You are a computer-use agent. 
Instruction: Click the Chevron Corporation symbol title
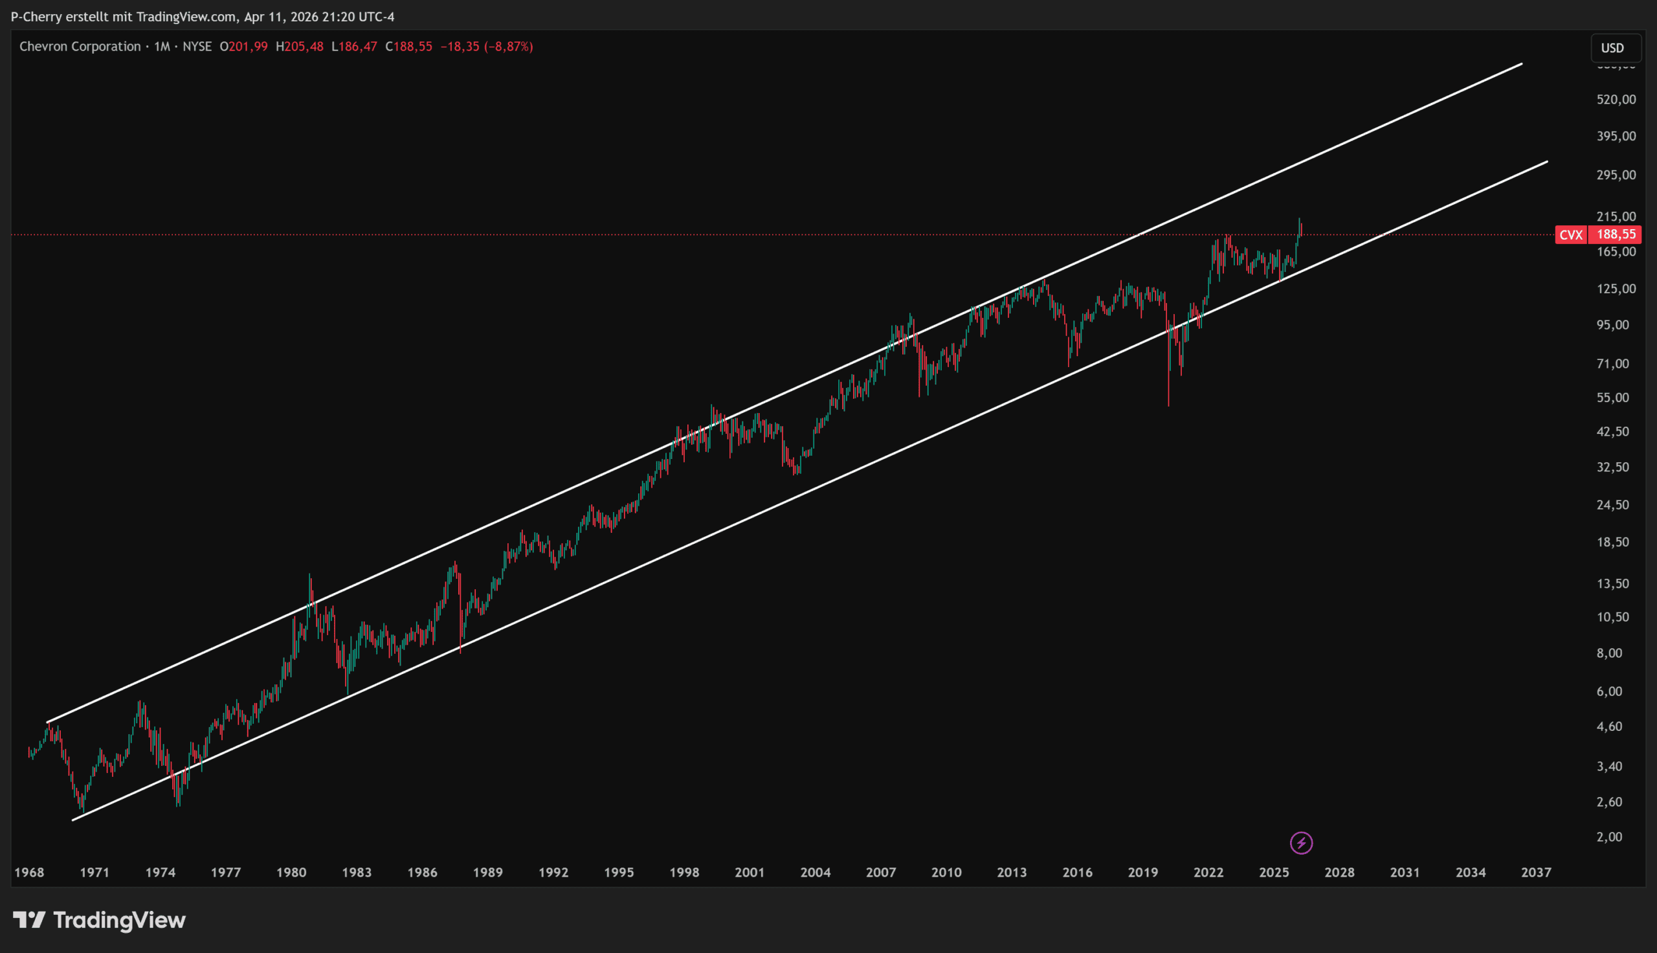[x=80, y=47]
